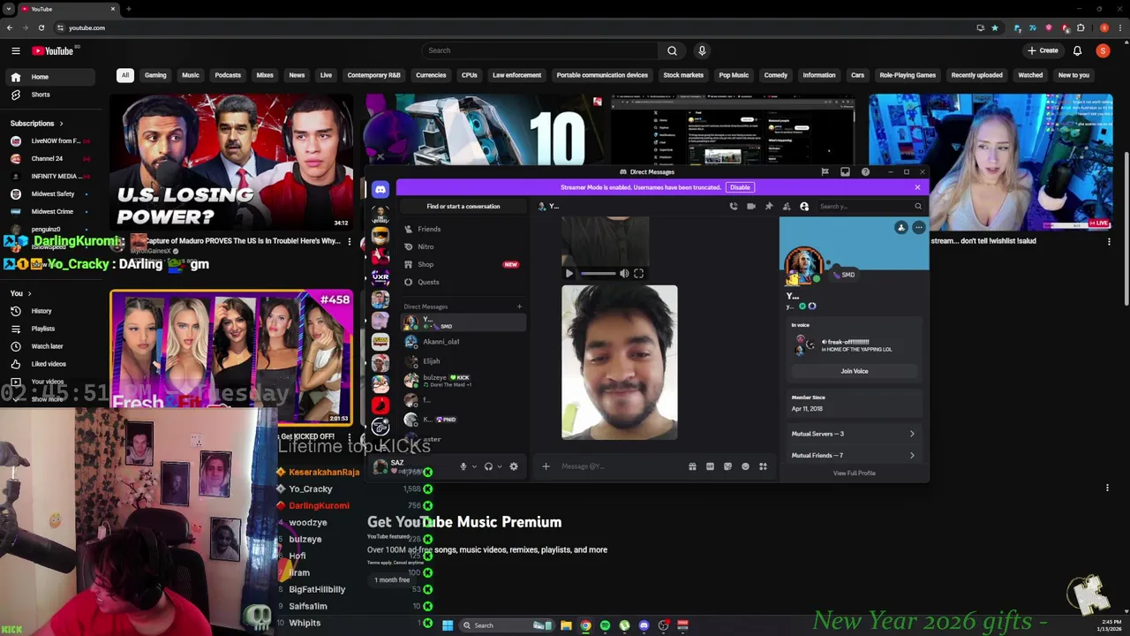Image resolution: width=1130 pixels, height=636 pixels.
Task: Click the Discord home logo icon
Action: [380, 189]
